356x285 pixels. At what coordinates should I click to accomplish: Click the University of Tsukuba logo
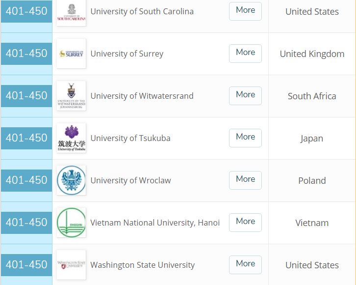(71, 138)
